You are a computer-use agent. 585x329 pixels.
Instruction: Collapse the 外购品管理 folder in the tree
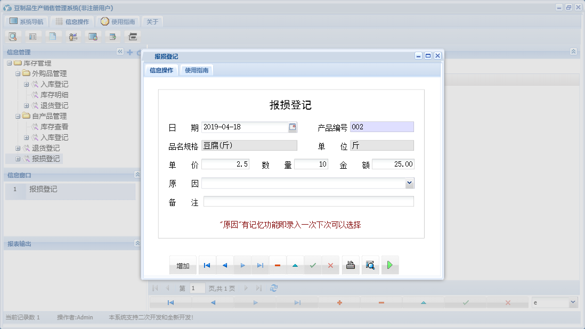(18, 73)
